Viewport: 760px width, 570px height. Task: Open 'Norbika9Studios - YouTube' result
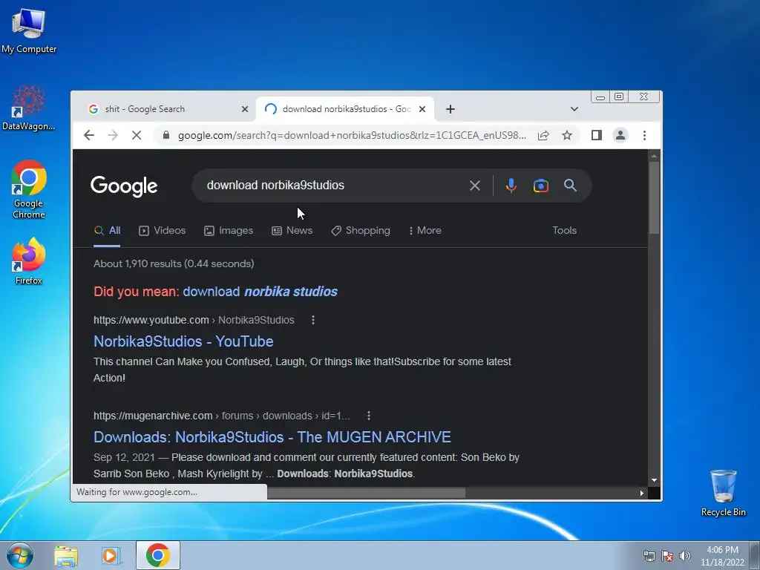183,341
